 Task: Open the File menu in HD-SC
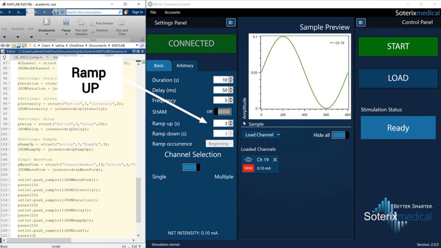[x=153, y=12]
